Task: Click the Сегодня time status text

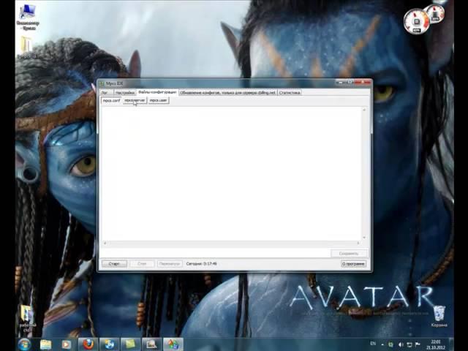Action: pyautogui.click(x=202, y=264)
